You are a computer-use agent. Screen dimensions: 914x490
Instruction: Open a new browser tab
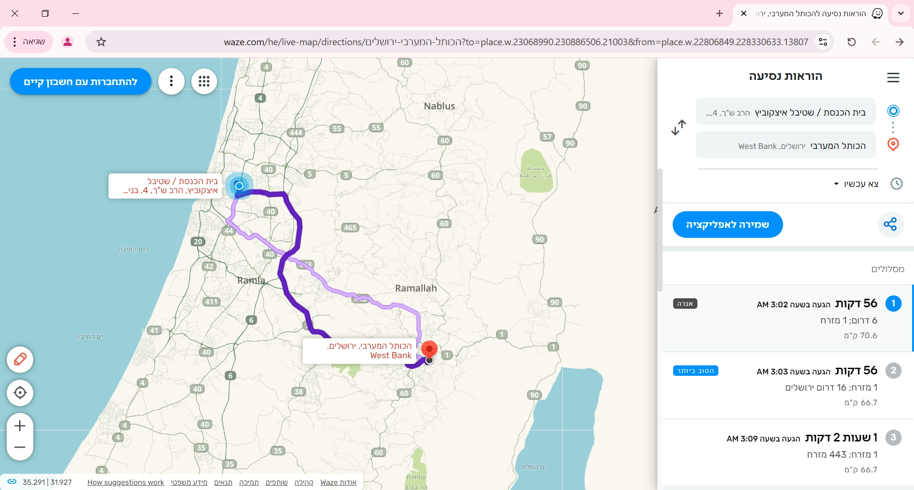point(720,13)
